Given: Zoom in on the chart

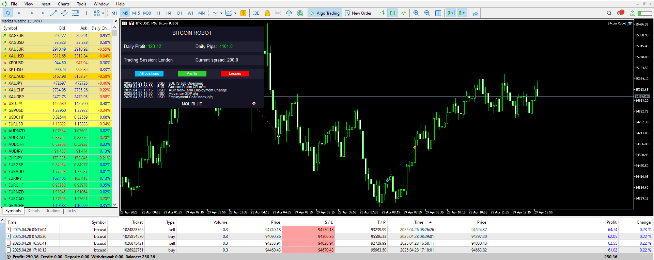Looking at the screenshot, I should tap(416, 13).
